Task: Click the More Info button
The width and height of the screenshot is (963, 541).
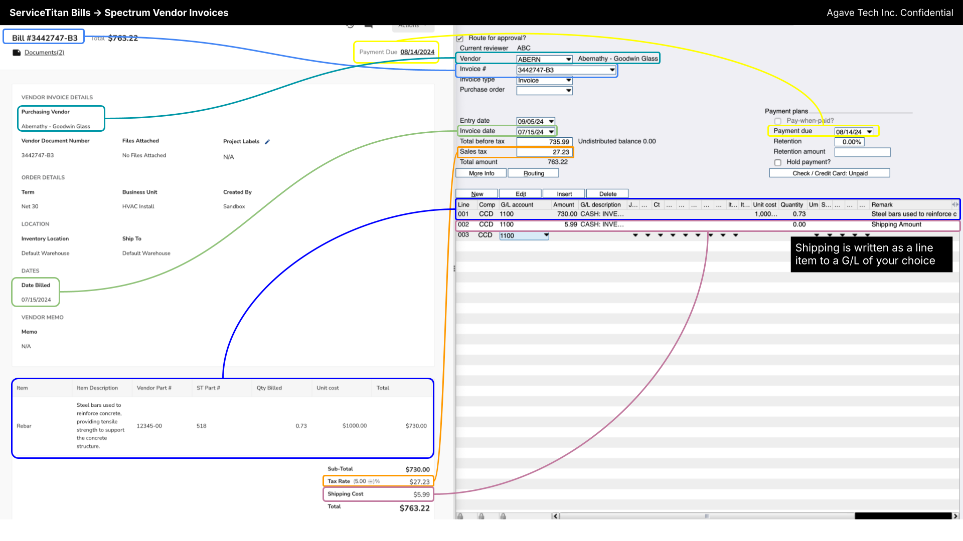Action: click(x=481, y=173)
